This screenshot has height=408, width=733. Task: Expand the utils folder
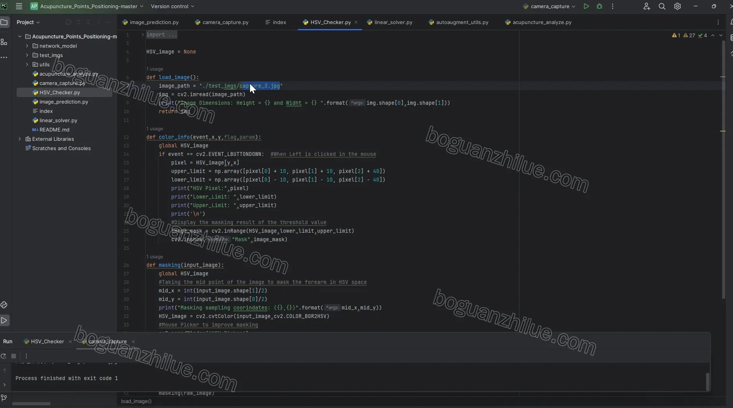tap(27, 64)
